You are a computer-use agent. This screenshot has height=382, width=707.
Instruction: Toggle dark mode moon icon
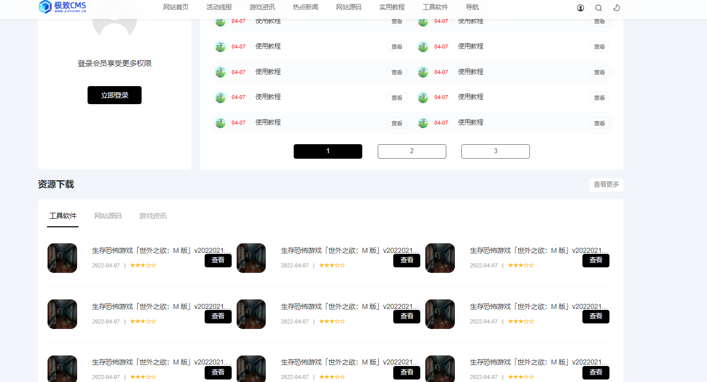click(x=616, y=8)
